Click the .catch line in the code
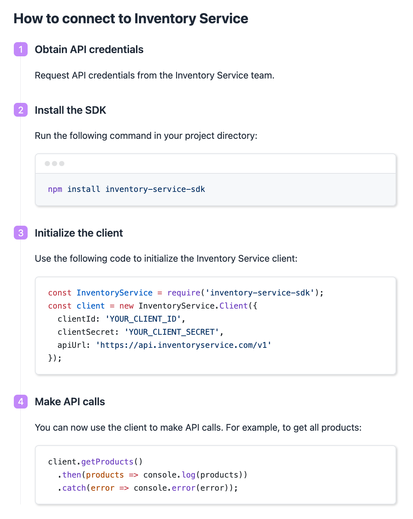413x519 pixels. [147, 488]
